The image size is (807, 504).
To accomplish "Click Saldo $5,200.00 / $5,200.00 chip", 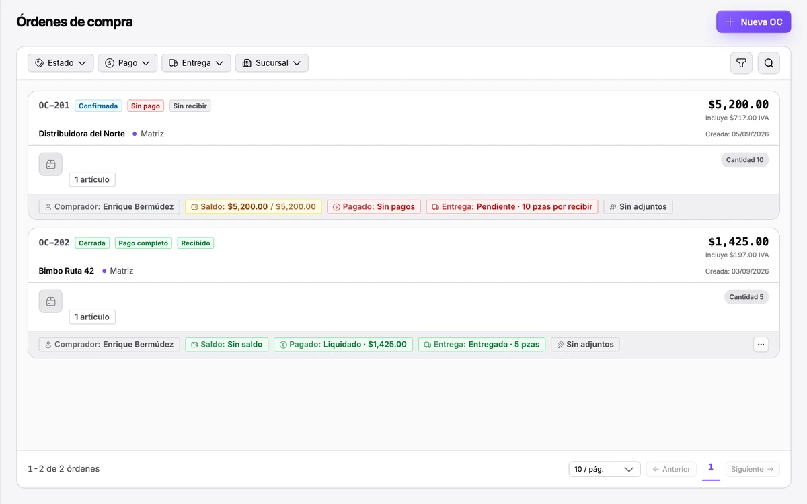I will [x=254, y=206].
